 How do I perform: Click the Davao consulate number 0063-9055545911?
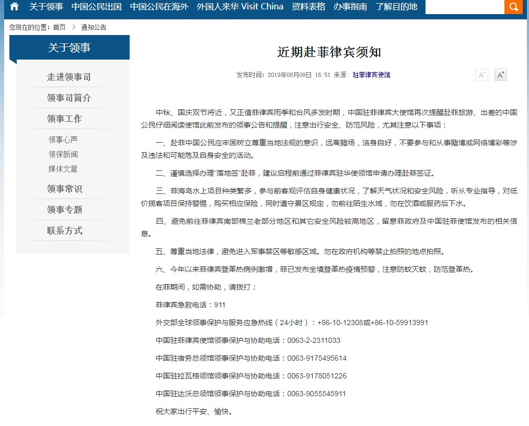click(x=316, y=394)
